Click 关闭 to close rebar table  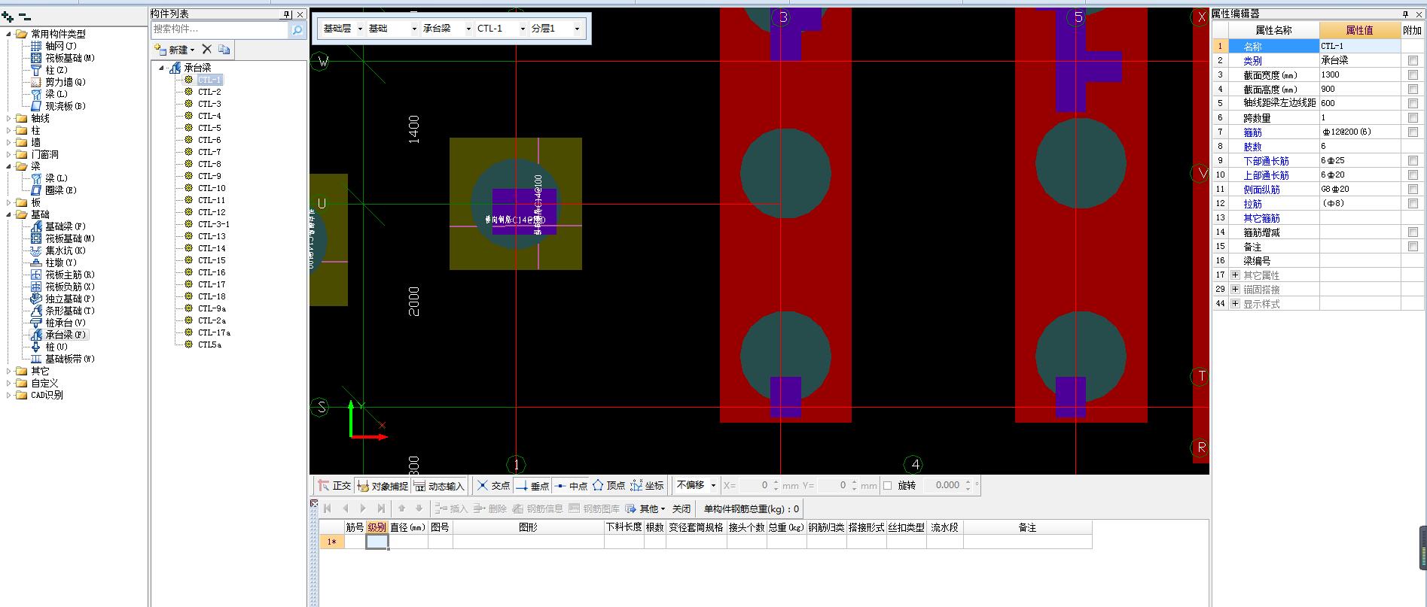tap(681, 509)
